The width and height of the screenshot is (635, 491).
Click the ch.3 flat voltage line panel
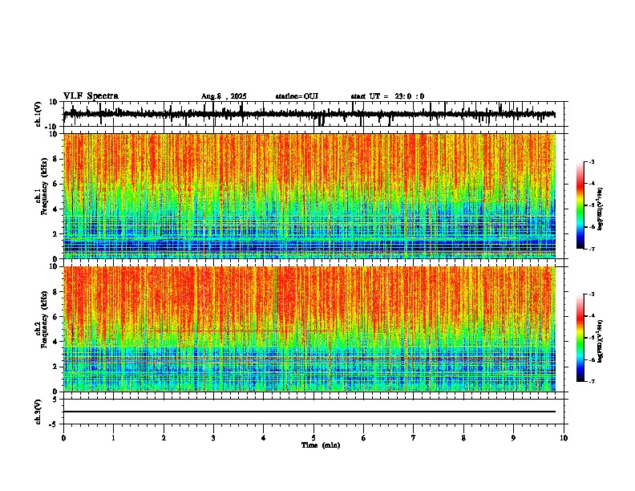tap(315, 412)
